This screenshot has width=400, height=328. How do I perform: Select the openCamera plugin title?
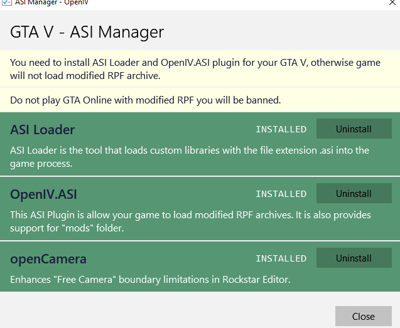point(48,259)
